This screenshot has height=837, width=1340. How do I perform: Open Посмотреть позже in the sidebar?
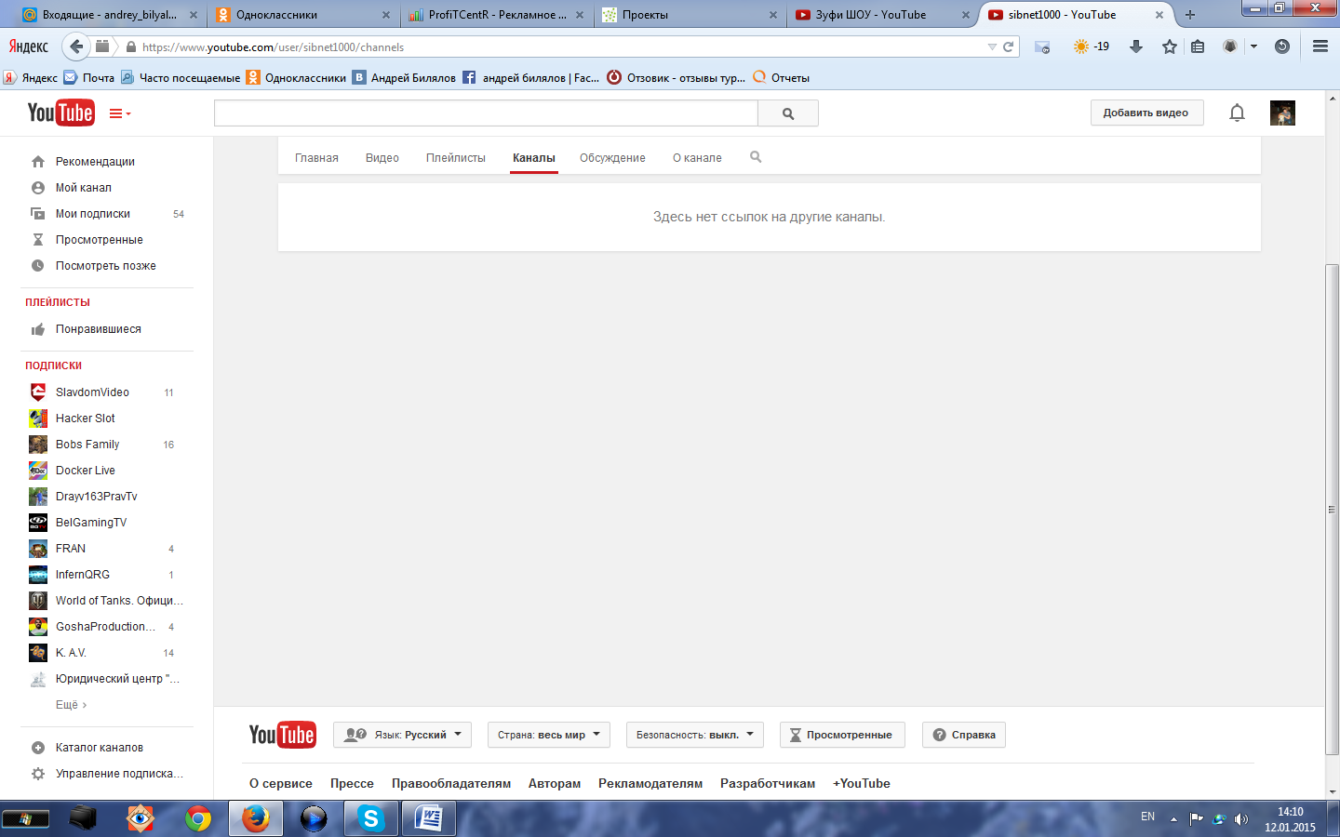pos(105,266)
